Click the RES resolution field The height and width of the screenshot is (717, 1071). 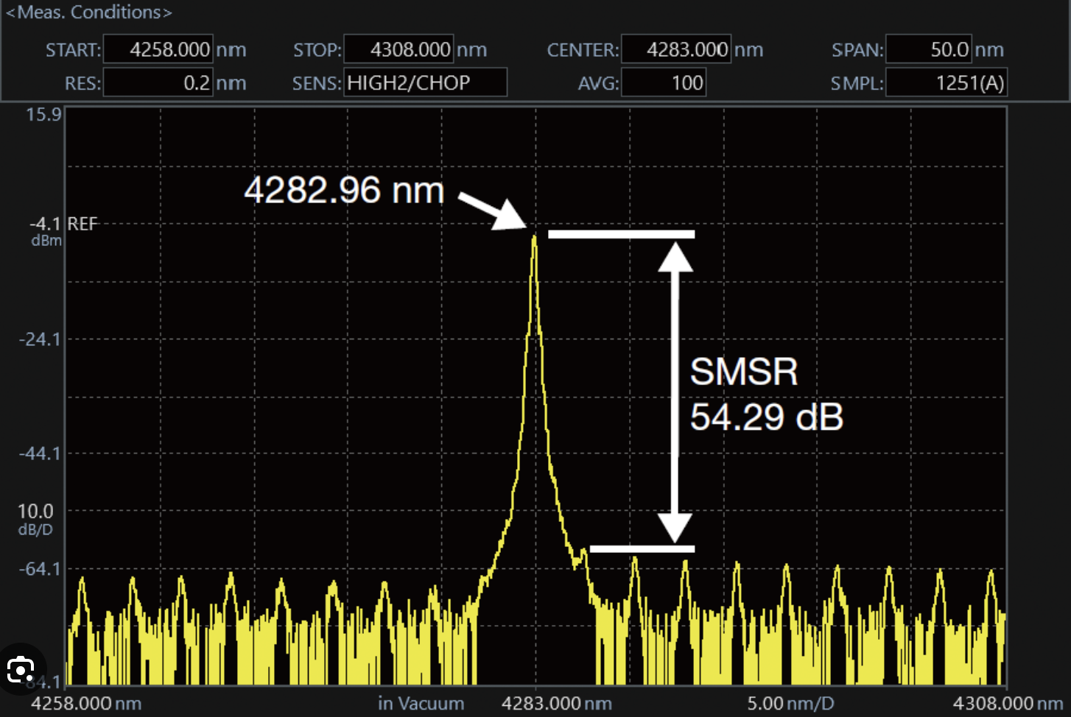pyautogui.click(x=158, y=82)
